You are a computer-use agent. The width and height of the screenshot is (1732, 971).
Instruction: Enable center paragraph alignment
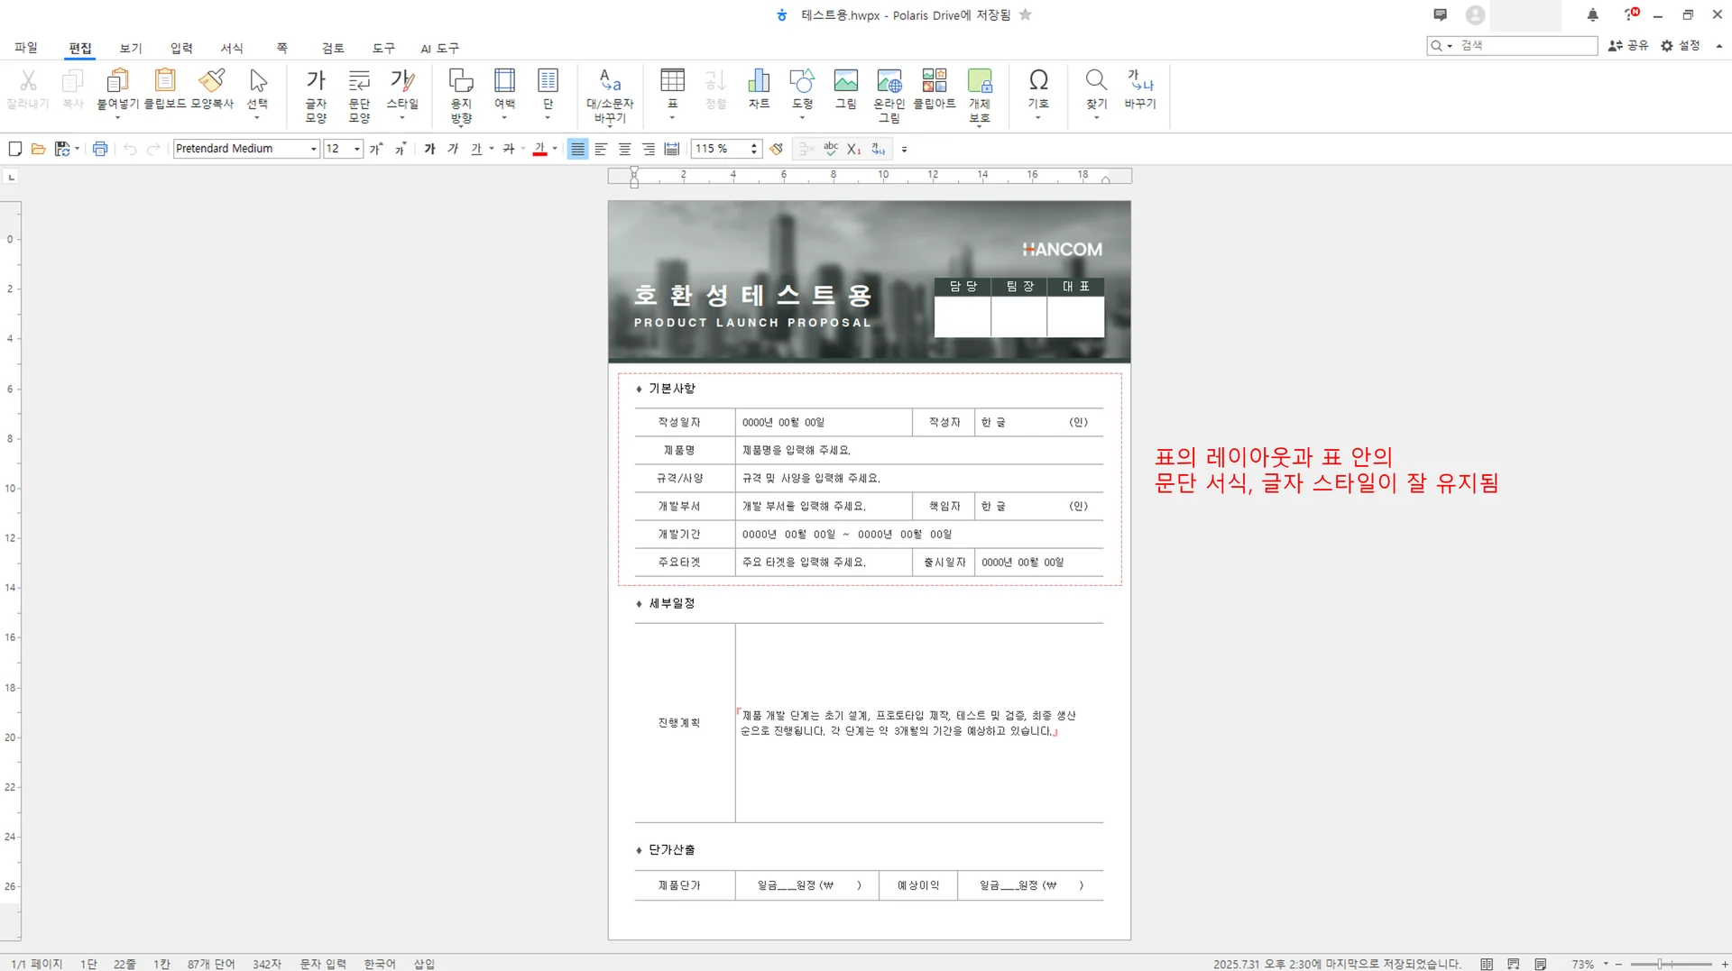(x=624, y=149)
